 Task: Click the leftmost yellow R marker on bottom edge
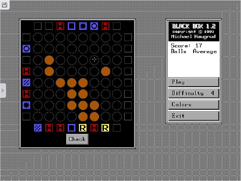83,128
